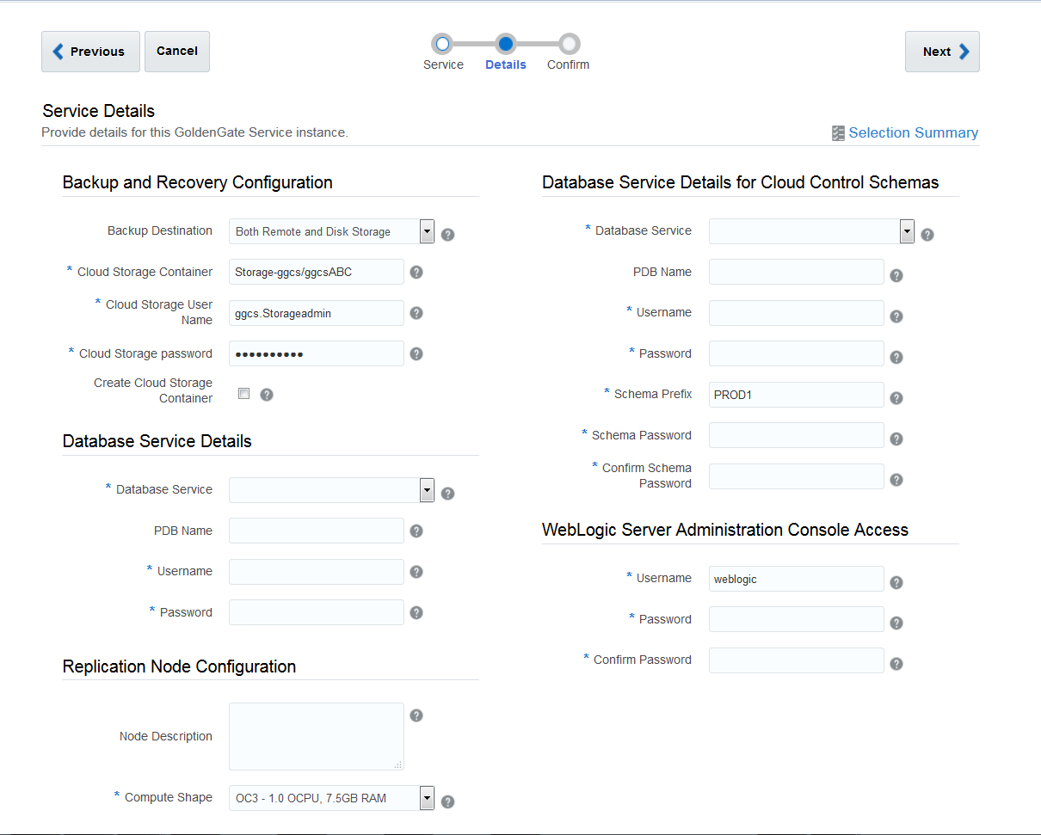Open the Backup Destination dropdown

tap(427, 231)
